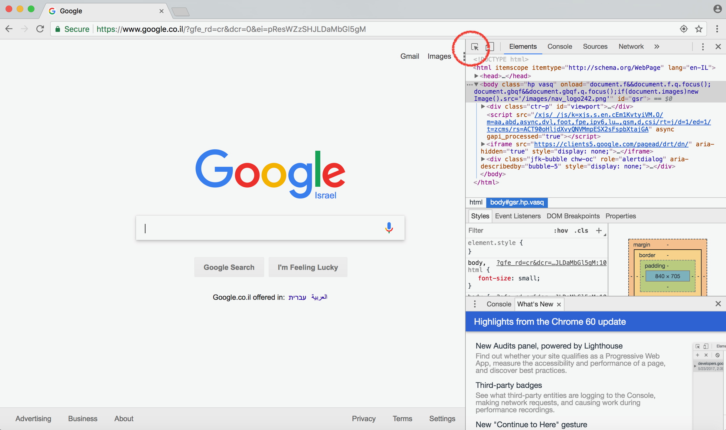Image resolution: width=726 pixels, height=430 pixels.
Task: Switch to the Network tab
Action: click(631, 47)
